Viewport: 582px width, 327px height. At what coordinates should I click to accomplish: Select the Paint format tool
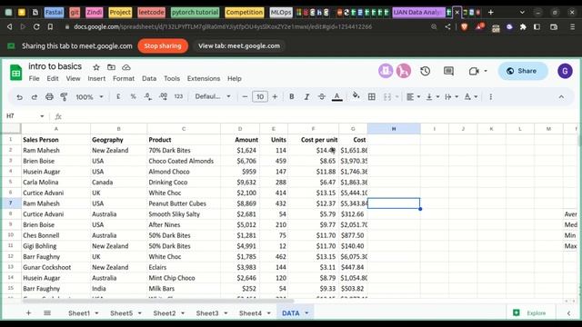click(x=64, y=97)
